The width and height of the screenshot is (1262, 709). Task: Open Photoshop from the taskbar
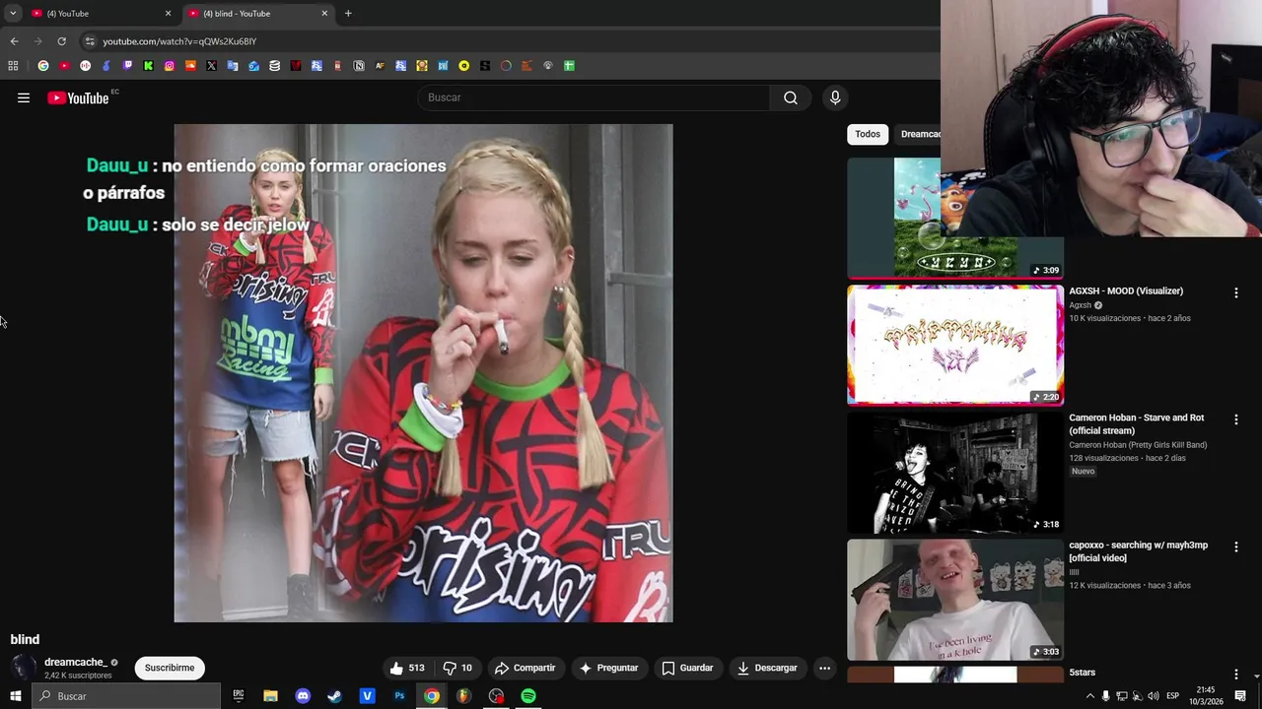399,696
